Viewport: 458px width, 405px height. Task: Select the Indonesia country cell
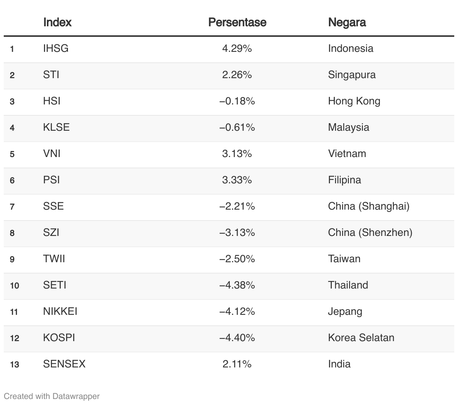(351, 48)
